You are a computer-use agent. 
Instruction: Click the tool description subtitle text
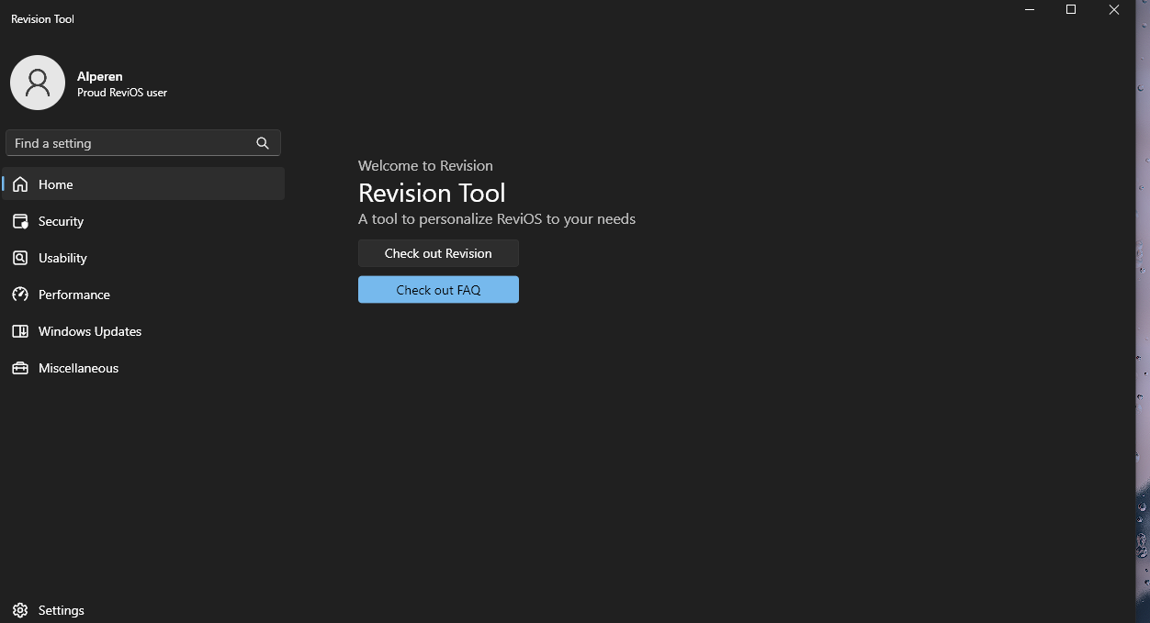497,219
